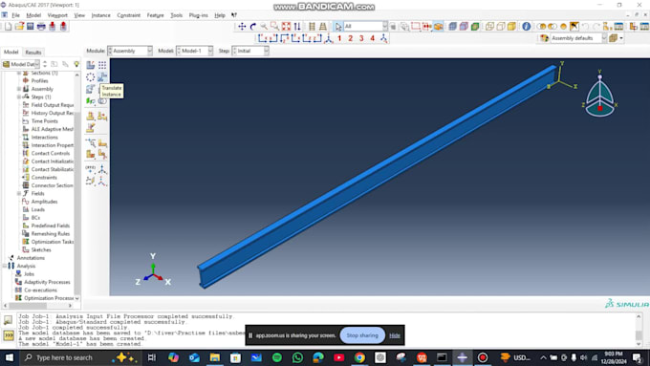Image resolution: width=650 pixels, height=366 pixels.
Task: Select Loads in the model tree
Action: 37,209
